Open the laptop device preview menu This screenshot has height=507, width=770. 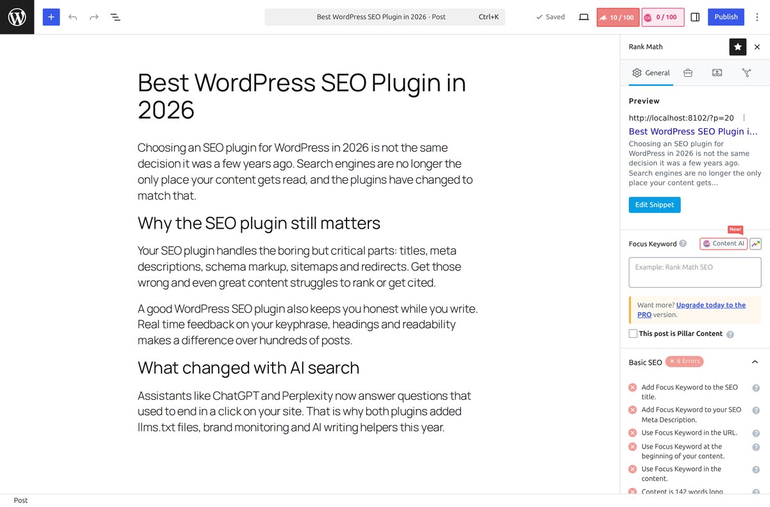coord(584,17)
